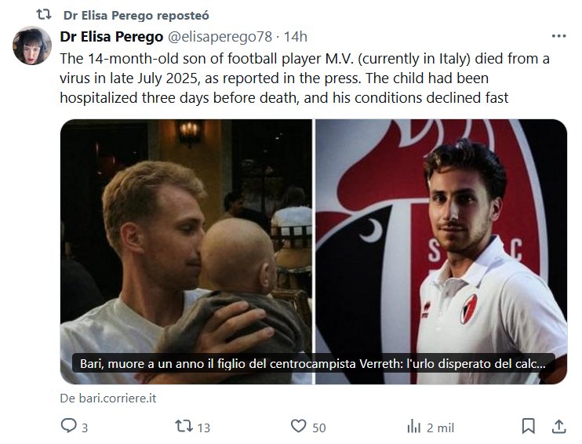
Task: Click the 13 reposts count
Action: click(204, 428)
